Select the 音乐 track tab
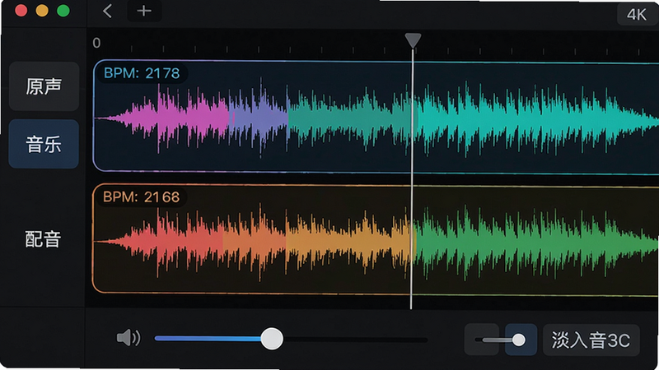Viewport: 659px width, 370px height. coord(44,145)
